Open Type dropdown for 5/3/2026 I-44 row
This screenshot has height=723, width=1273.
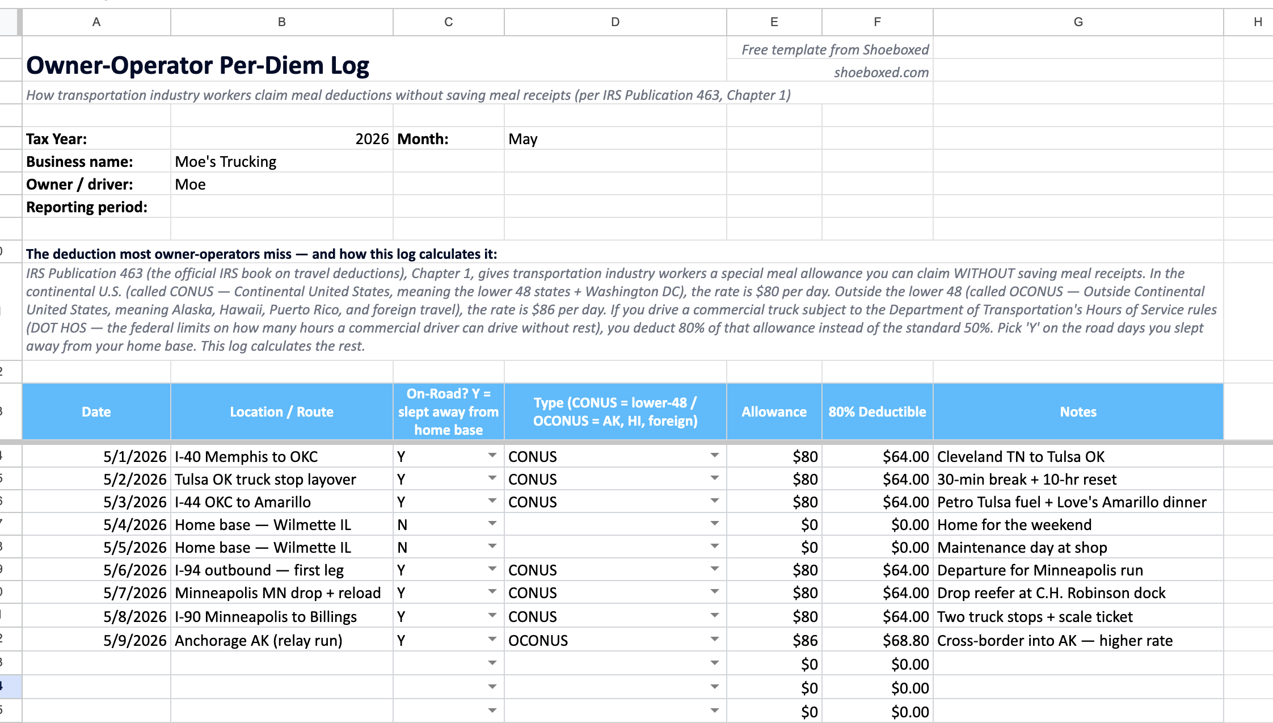pyautogui.click(x=714, y=501)
